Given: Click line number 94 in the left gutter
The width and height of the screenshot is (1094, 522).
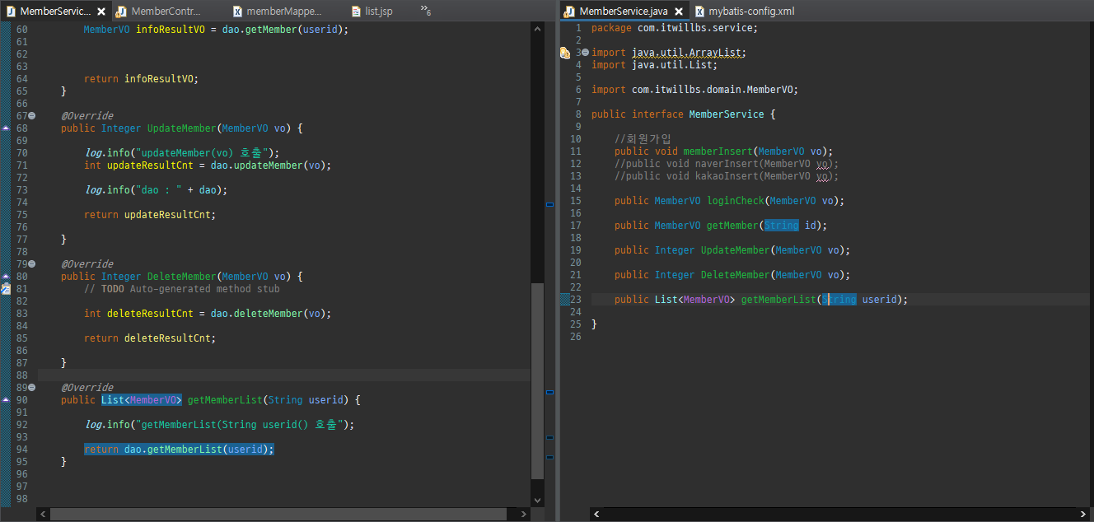Looking at the screenshot, I should [21, 450].
